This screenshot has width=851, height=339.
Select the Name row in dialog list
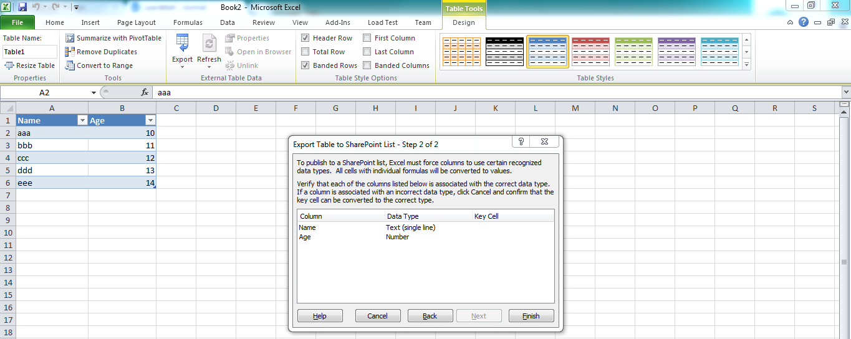point(425,227)
